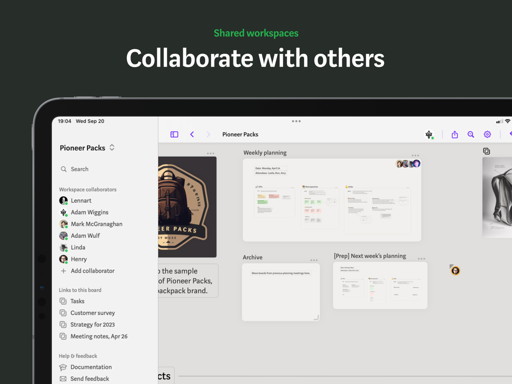Click the Archive card's resize corner handle
This screenshot has width=512, height=384.
point(316,317)
